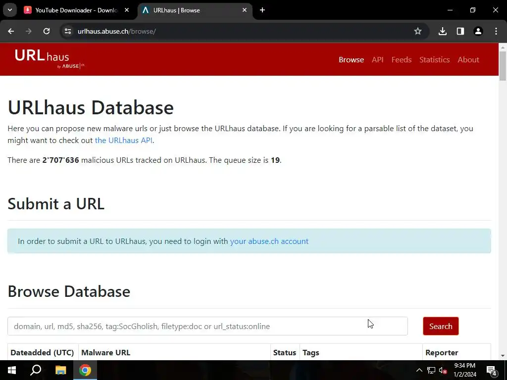The height and width of the screenshot is (380, 507).
Task: Open the tab search dropdown arrow
Action: [10, 10]
